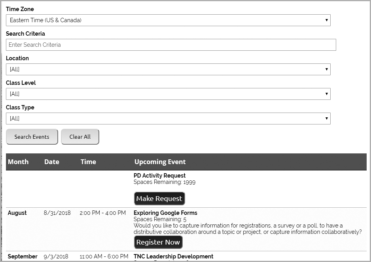The width and height of the screenshot is (371, 262).
Task: Click Make Request for PD Activity Request
Action: [159, 198]
